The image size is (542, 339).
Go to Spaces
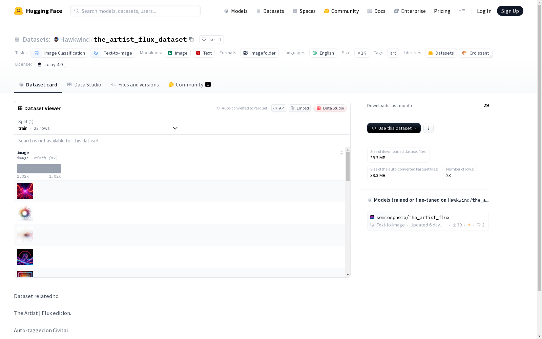[x=304, y=11]
